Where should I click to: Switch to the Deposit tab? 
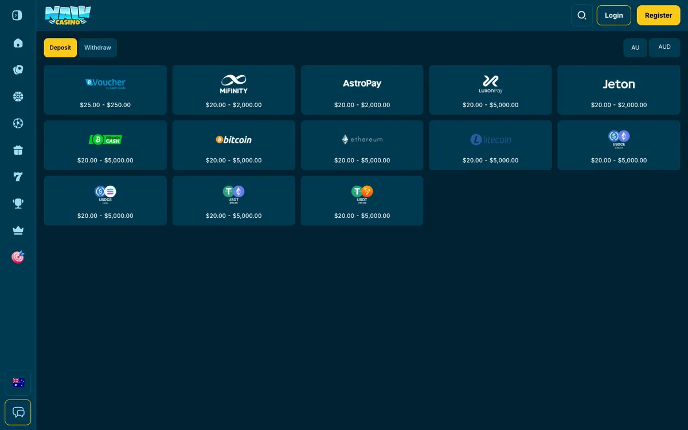(x=60, y=48)
